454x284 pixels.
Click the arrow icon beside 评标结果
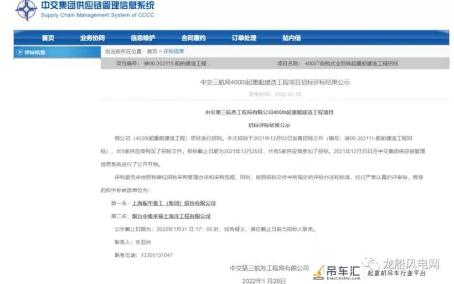pyautogui.click(x=20, y=52)
